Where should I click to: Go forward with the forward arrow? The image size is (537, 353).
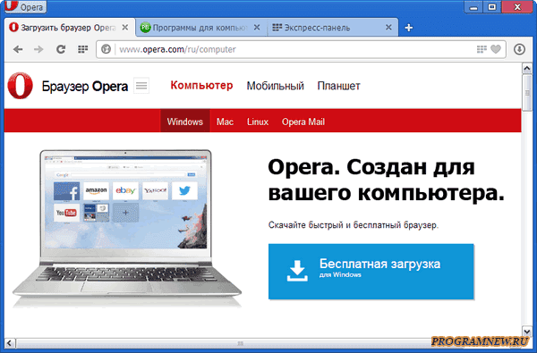(x=38, y=49)
